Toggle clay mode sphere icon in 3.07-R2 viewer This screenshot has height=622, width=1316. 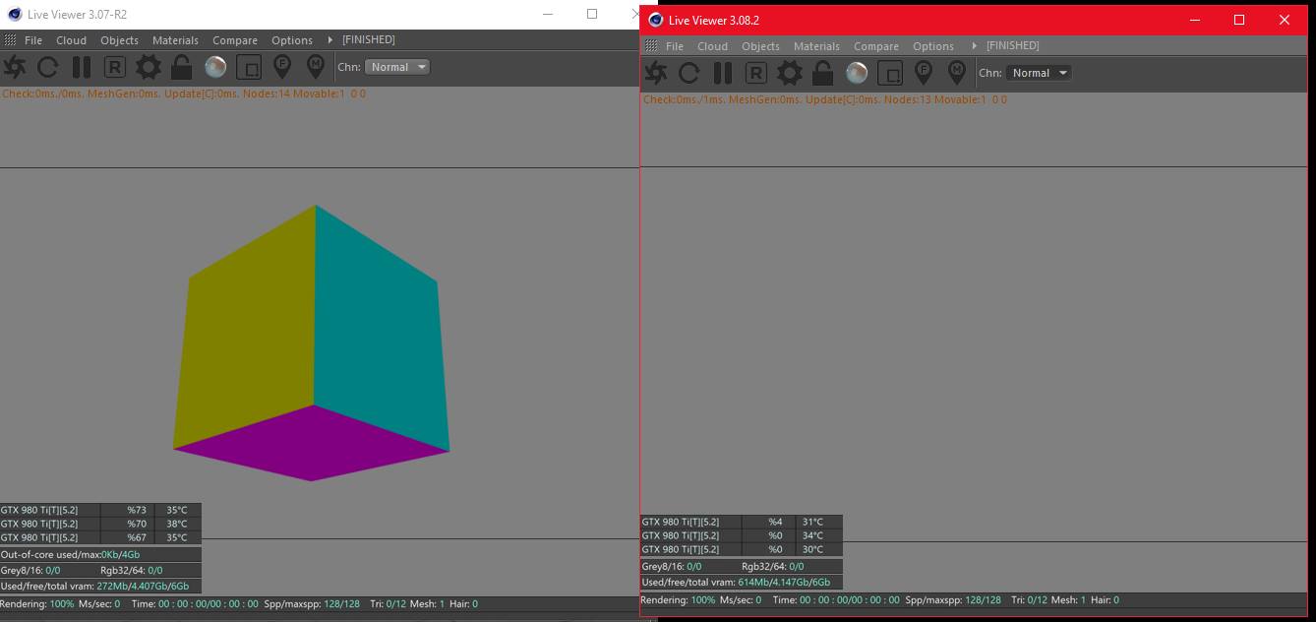tap(215, 67)
